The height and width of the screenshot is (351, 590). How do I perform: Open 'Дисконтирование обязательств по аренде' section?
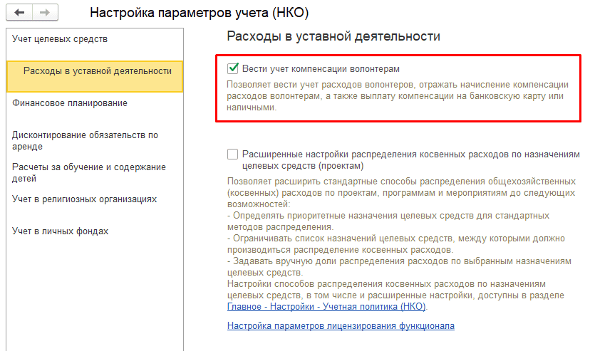[x=85, y=140]
